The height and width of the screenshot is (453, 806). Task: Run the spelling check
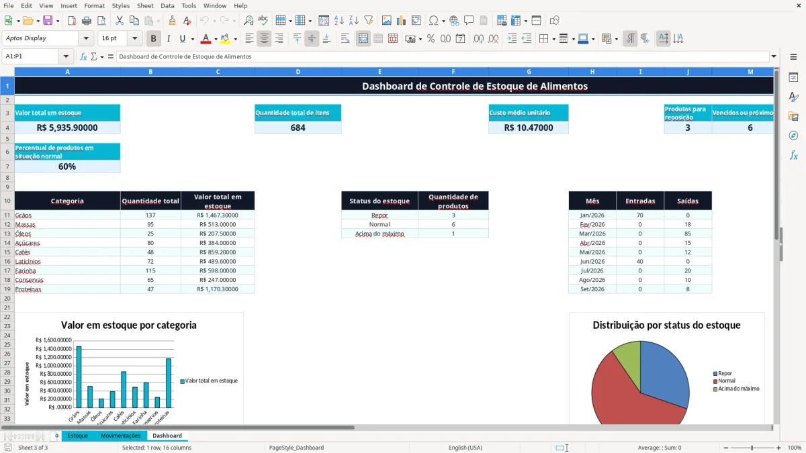pyautogui.click(x=263, y=21)
